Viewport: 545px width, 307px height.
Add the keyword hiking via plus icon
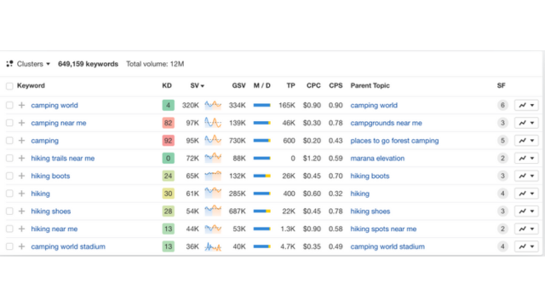[x=21, y=194]
